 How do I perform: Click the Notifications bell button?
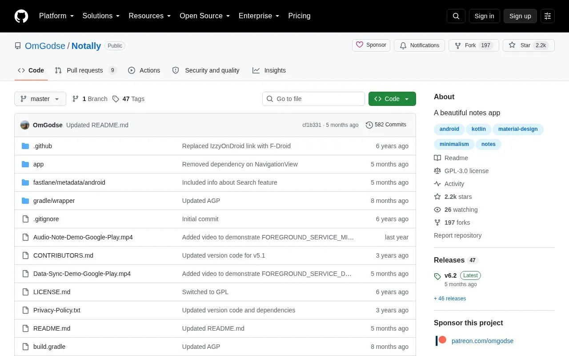419,45
